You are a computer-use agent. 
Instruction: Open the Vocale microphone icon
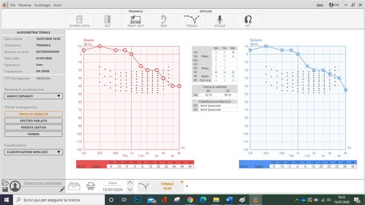coord(220,21)
